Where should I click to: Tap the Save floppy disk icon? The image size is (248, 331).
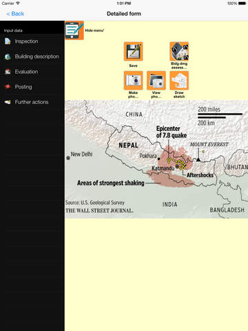click(133, 51)
